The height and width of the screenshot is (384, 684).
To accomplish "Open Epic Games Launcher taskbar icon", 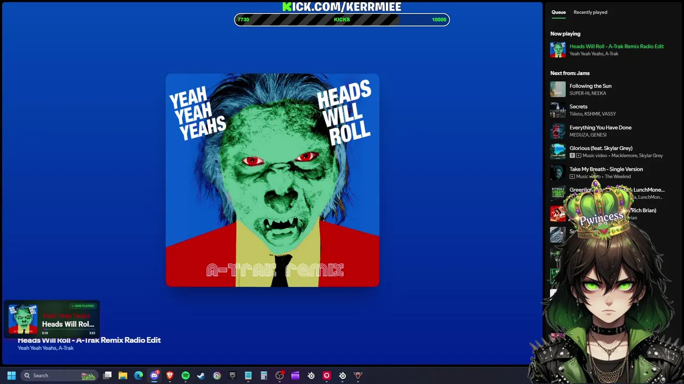I will [x=232, y=375].
